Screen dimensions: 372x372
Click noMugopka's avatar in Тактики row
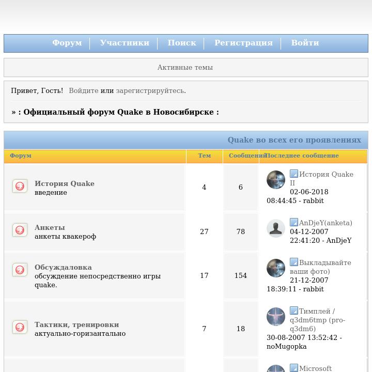(x=276, y=317)
